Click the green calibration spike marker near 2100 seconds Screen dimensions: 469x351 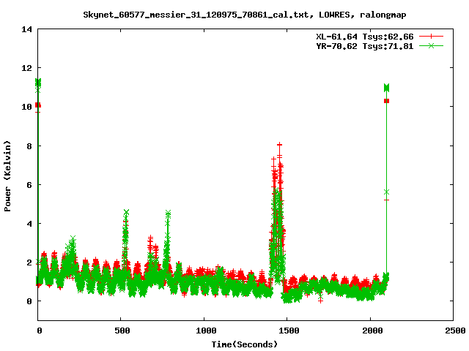coord(386,88)
